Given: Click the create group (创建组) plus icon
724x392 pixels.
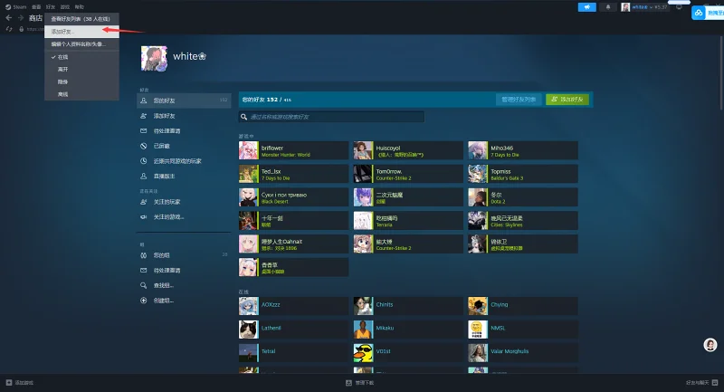Looking at the screenshot, I should [143, 300].
